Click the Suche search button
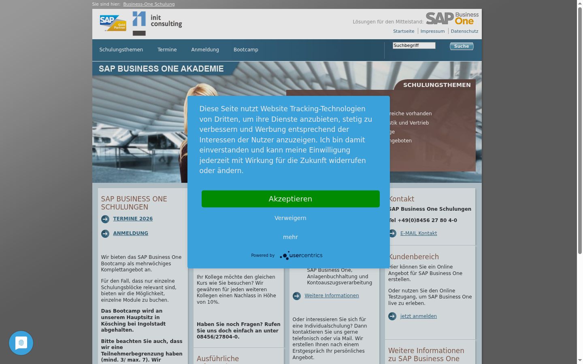This screenshot has height=364, width=583. [x=462, y=46]
